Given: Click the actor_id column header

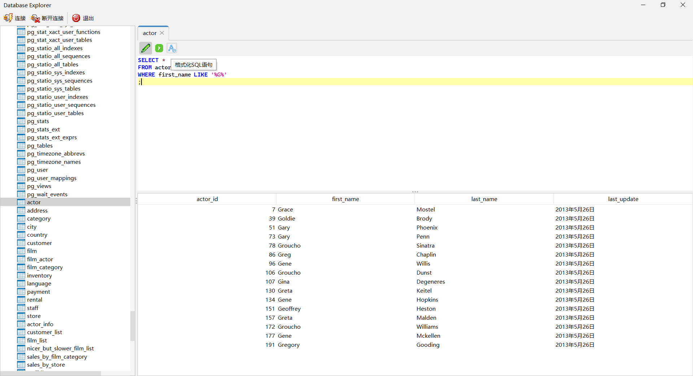Looking at the screenshot, I should coord(207,199).
